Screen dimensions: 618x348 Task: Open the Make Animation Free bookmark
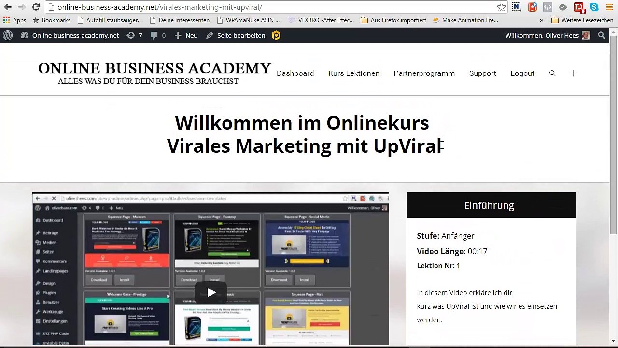click(x=465, y=20)
